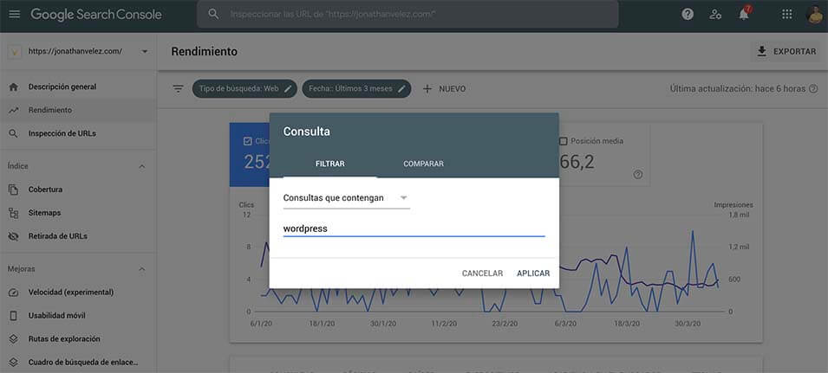Image resolution: width=828 pixels, height=373 pixels.
Task: Click the wordpress query text field
Action: point(414,228)
